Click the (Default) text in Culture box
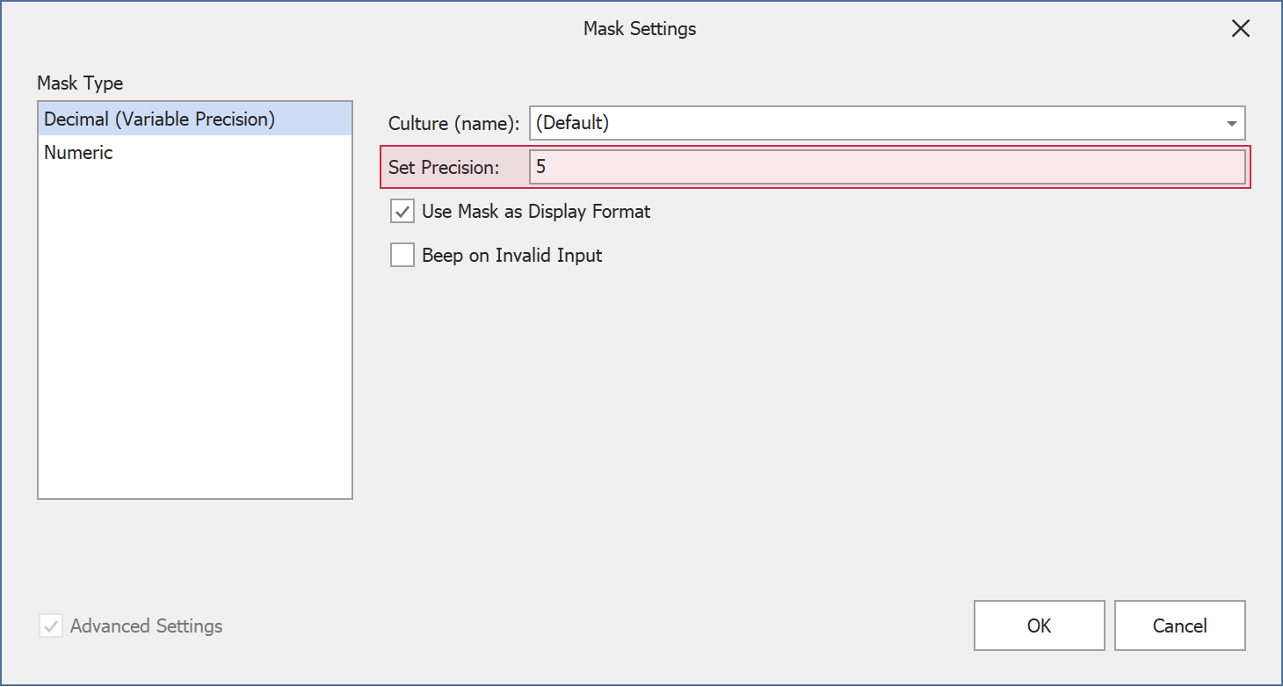Viewport: 1283px width, 687px height. point(572,123)
